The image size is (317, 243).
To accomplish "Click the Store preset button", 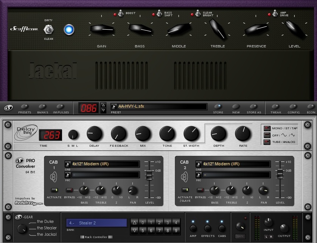I will coord(218,107).
